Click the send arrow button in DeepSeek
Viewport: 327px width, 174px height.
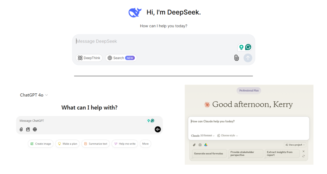[x=248, y=58]
